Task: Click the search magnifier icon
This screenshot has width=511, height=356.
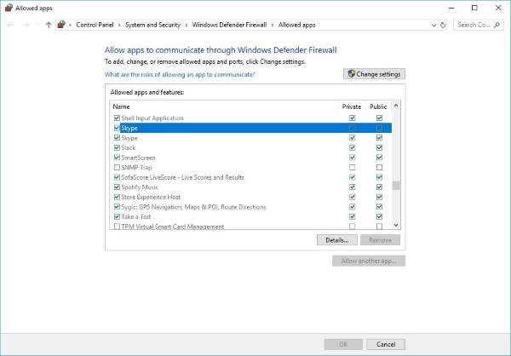Action: click(x=497, y=25)
